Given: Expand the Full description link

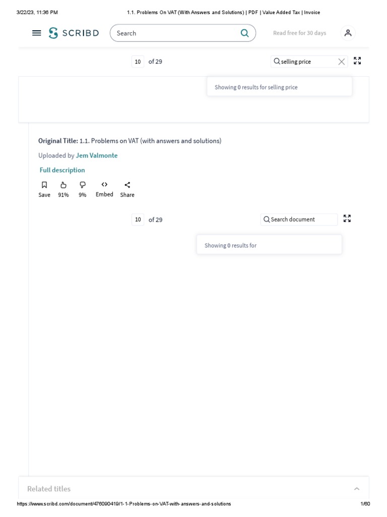Looking at the screenshot, I should pos(62,170).
